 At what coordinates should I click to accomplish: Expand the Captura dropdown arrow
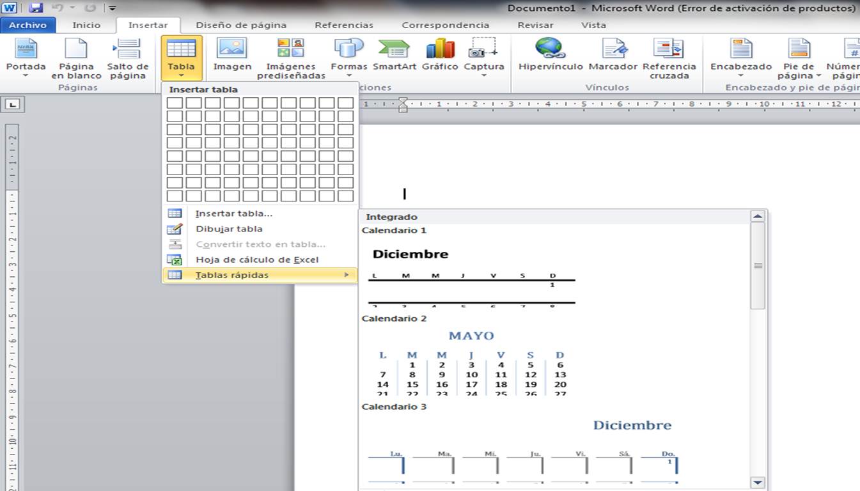click(484, 75)
